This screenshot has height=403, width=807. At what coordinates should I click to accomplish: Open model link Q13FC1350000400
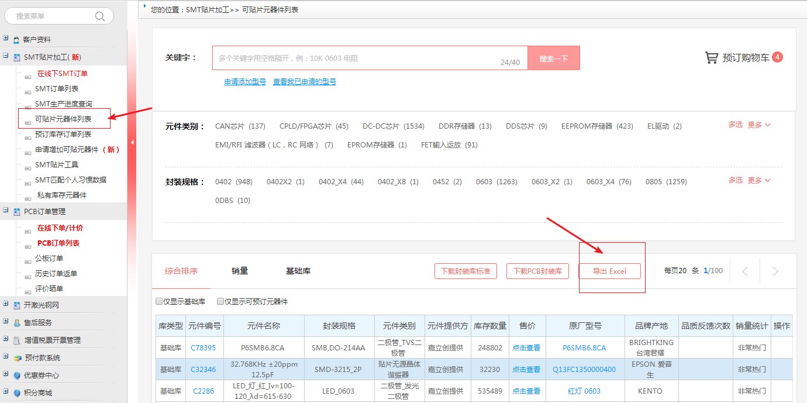click(584, 370)
